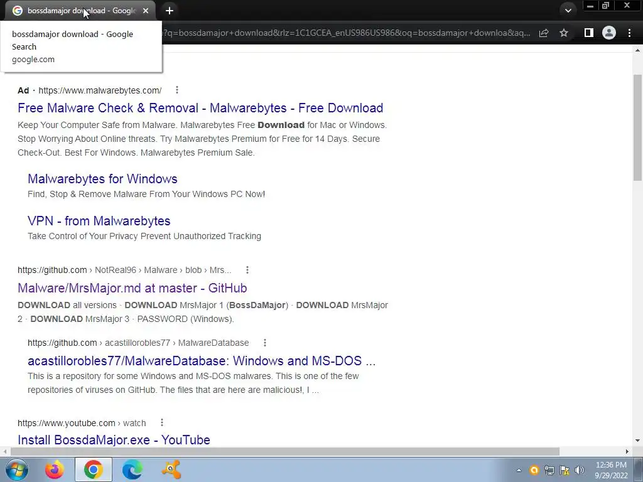Viewport: 643px width, 482px height.
Task: Open options dots for GitHub NotReal96 result
Action: (247, 270)
